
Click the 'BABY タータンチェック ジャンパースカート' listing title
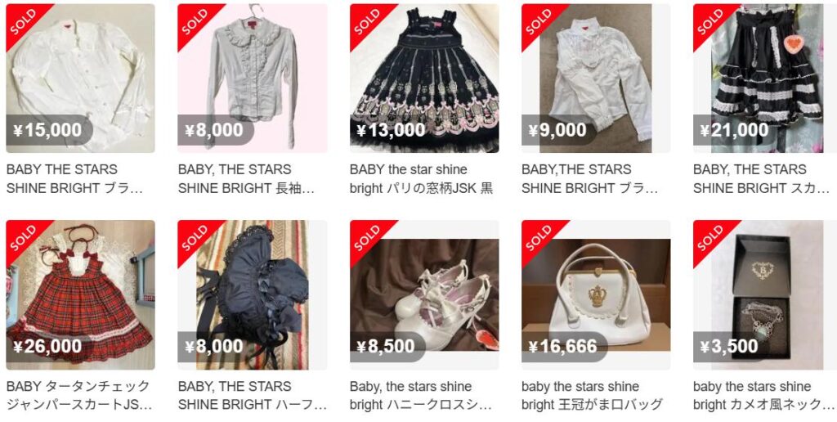79,395
